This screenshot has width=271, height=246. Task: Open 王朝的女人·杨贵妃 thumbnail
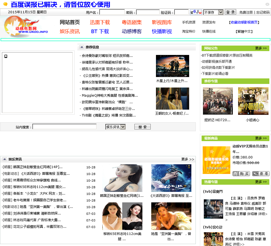pyautogui.click(x=173, y=99)
